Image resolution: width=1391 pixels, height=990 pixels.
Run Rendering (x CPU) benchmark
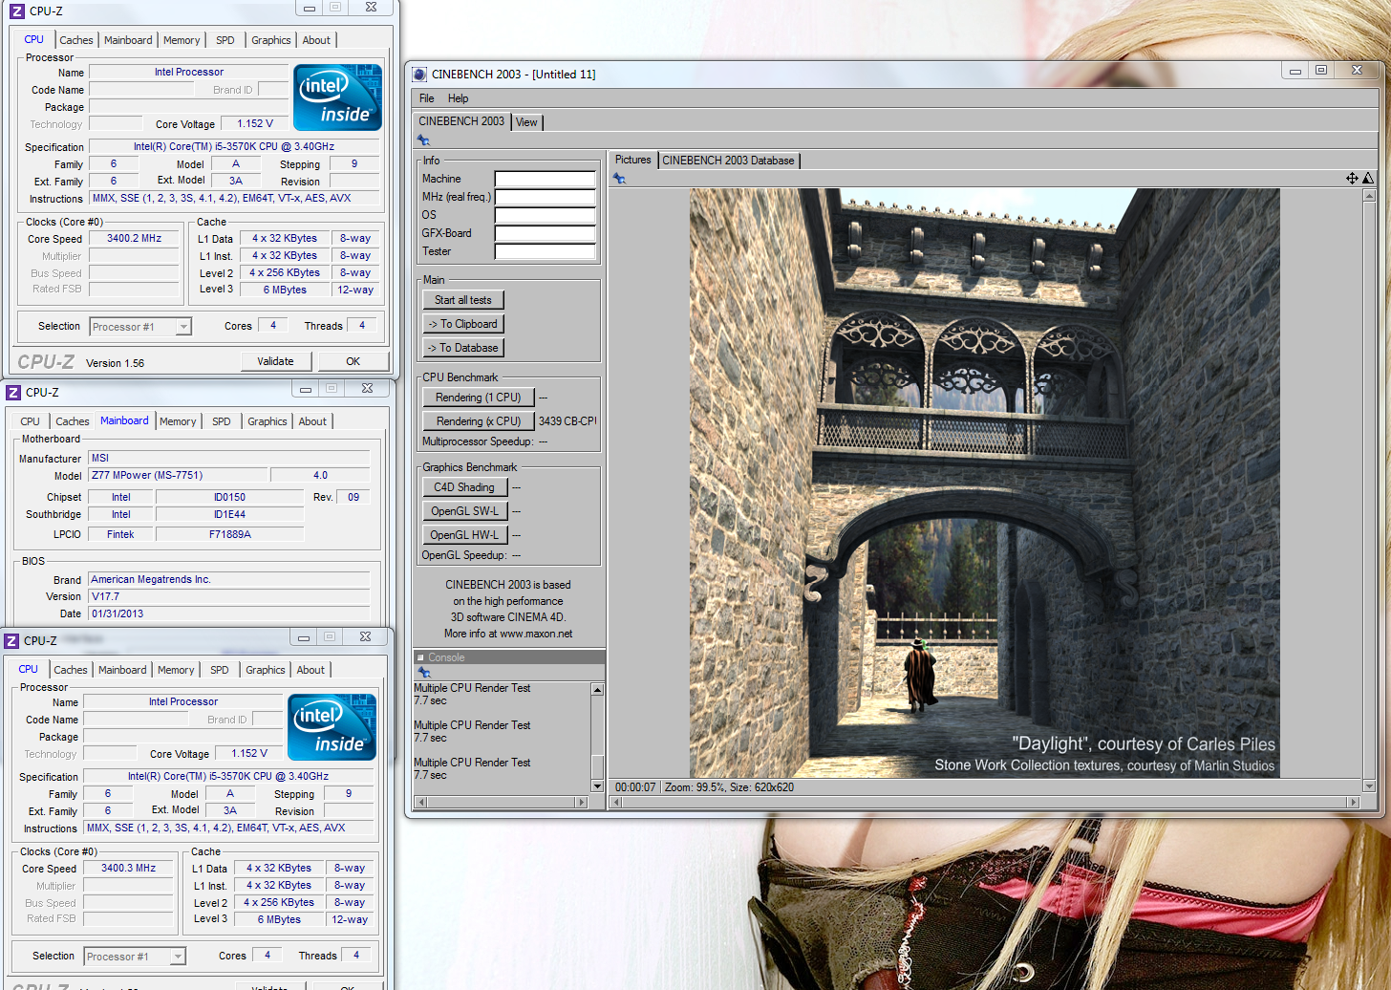pyautogui.click(x=479, y=421)
